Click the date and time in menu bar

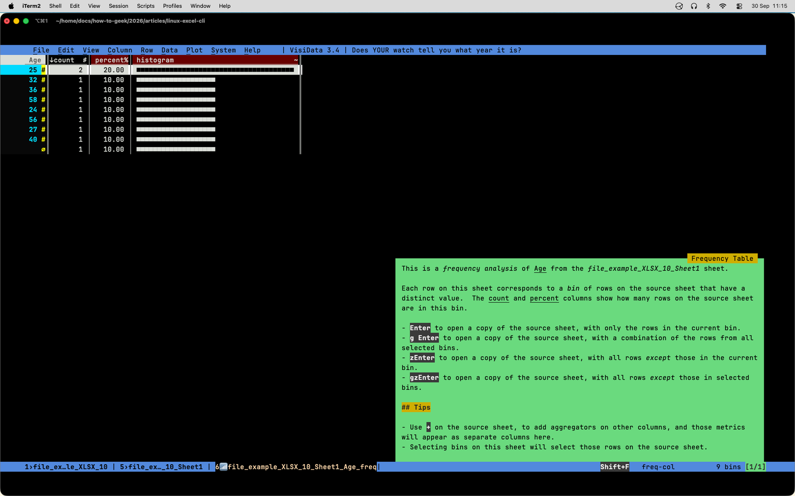pyautogui.click(x=769, y=6)
